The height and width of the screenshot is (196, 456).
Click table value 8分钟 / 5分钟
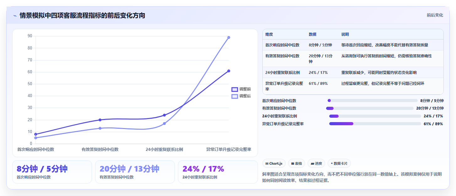(320, 45)
